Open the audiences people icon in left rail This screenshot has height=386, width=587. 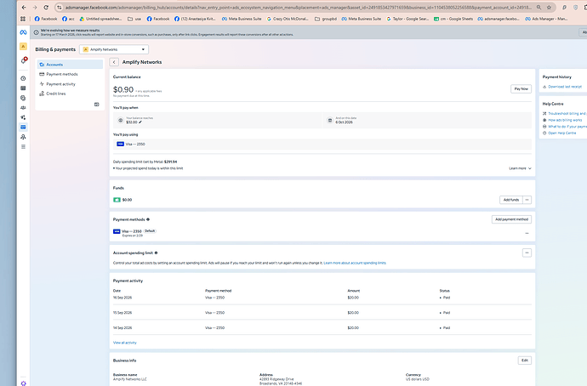click(23, 108)
